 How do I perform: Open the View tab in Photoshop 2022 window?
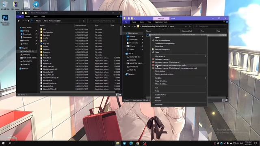(43, 17)
